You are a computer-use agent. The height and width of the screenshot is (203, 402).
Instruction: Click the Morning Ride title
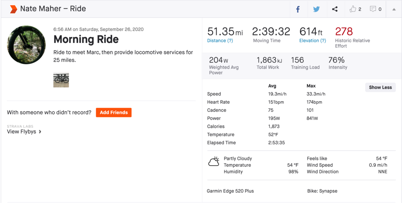coord(86,39)
